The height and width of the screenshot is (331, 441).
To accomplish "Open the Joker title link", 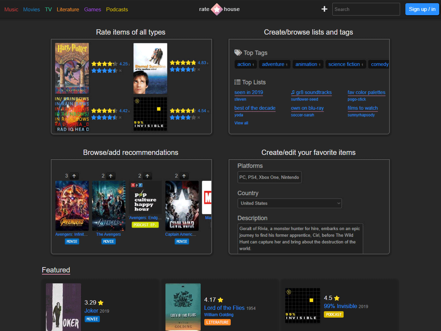I will click(x=91, y=311).
